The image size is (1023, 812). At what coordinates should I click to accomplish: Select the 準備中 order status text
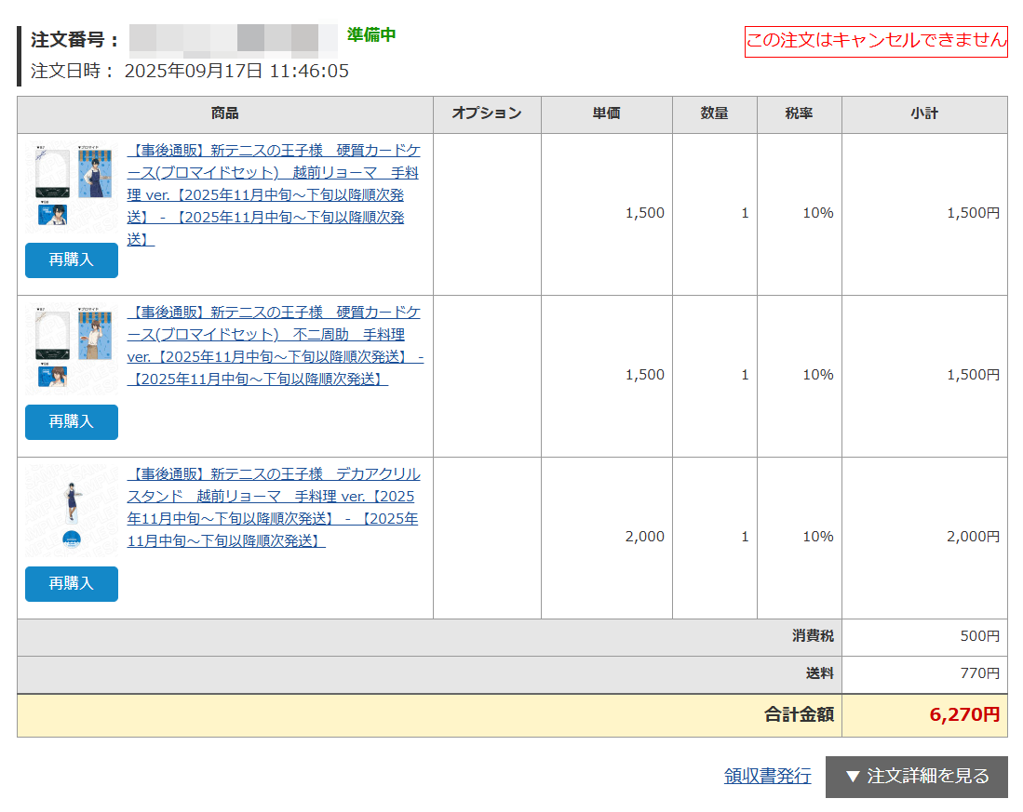pos(371,34)
